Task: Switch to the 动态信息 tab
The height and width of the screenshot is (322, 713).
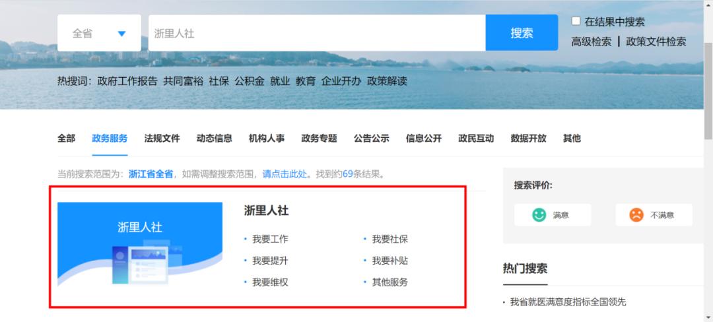Action: pos(215,139)
